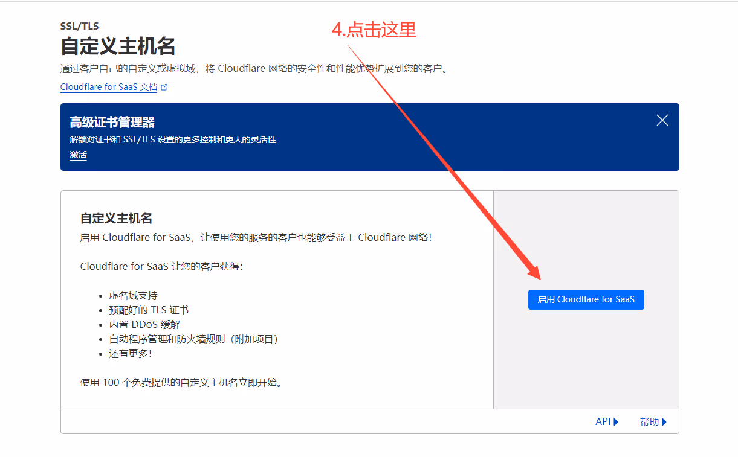The image size is (738, 457).
Task: Click 激活 in the blue banner
Action: point(78,155)
